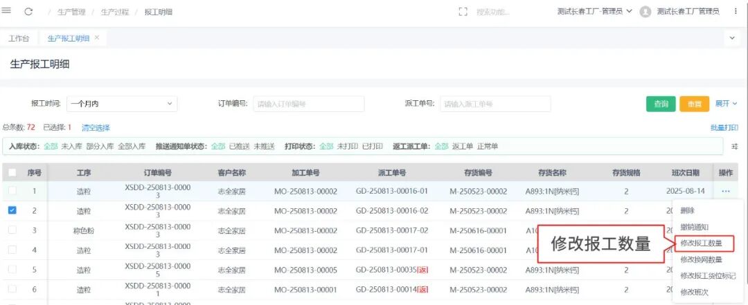Select the 生产报工明细 tab

(x=69, y=39)
